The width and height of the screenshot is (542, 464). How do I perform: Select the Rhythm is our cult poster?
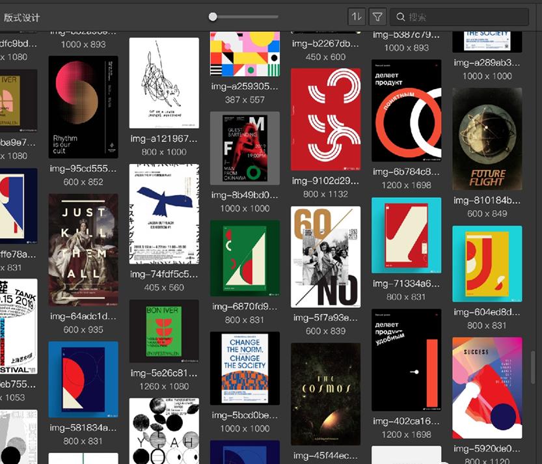[x=83, y=107]
